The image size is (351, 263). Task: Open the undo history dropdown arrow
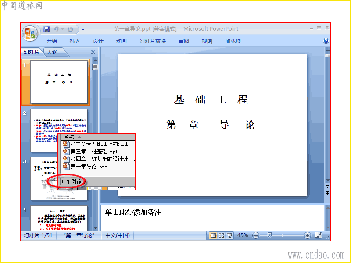coord(62,29)
